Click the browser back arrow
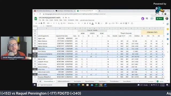Screen dimensions: 171x96 pyautogui.click(x=34, y=14)
